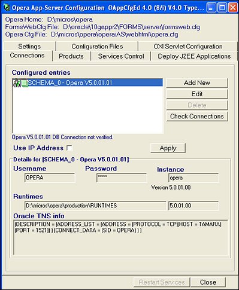Image resolution: width=239 pixels, height=290 pixels.
Task: Click the disabled Restart Services button
Action: 162,282
